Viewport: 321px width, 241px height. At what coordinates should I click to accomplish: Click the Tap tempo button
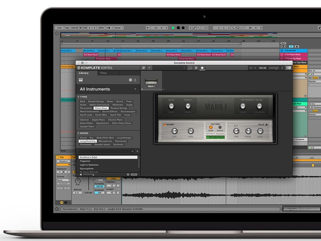pos(67,28)
